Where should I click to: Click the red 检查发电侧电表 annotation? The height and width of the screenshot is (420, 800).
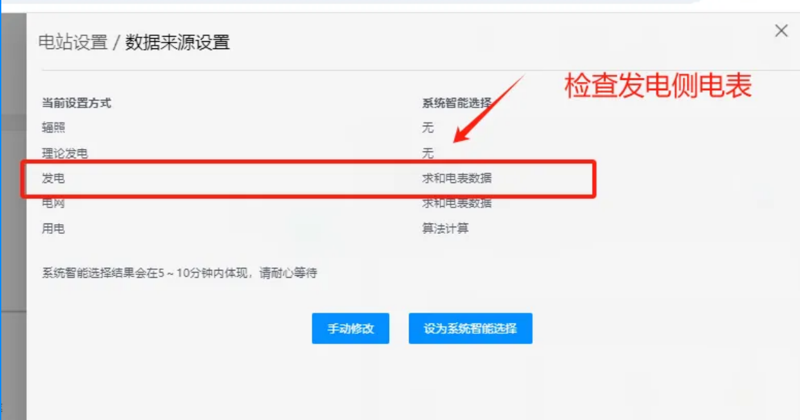(658, 86)
